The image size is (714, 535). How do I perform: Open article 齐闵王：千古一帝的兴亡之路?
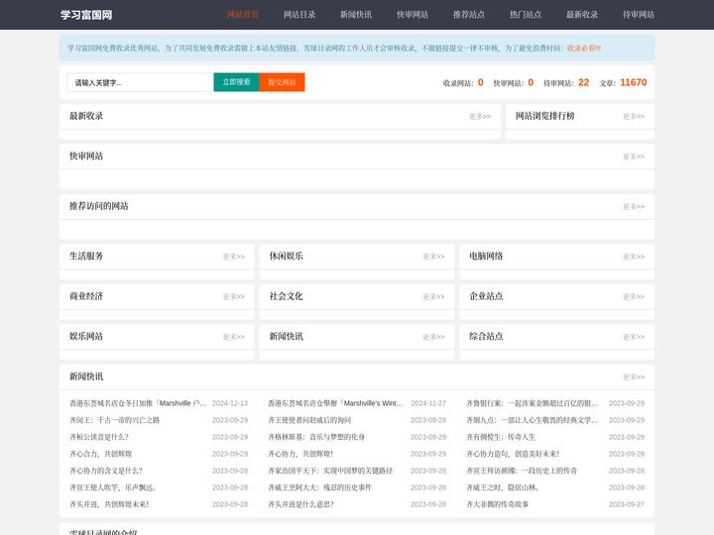(114, 420)
